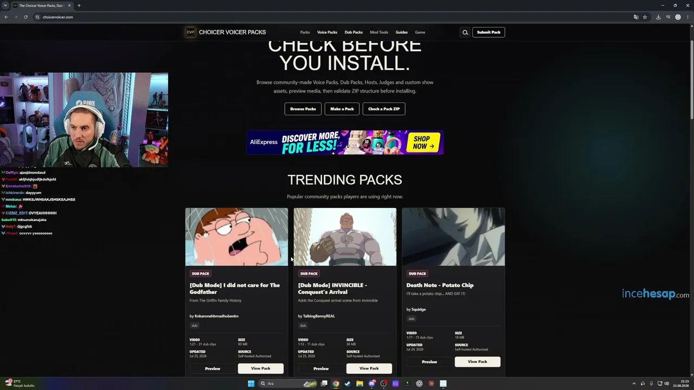
Task: View Pack for Death Note Potato Chip
Action: pos(478,362)
